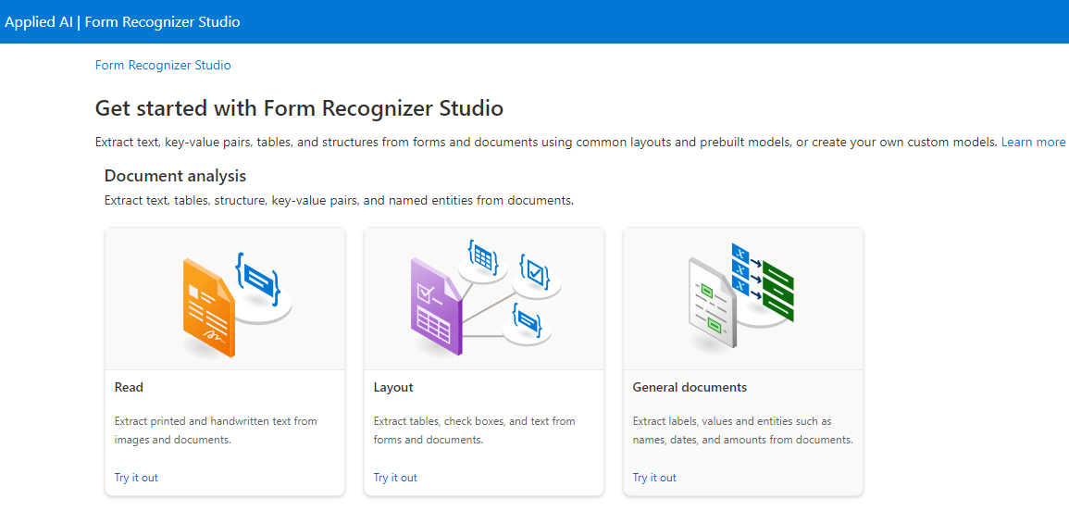Viewport: 1069px width, 511px height.
Task: Click the Document analysis section heading
Action: point(175,176)
